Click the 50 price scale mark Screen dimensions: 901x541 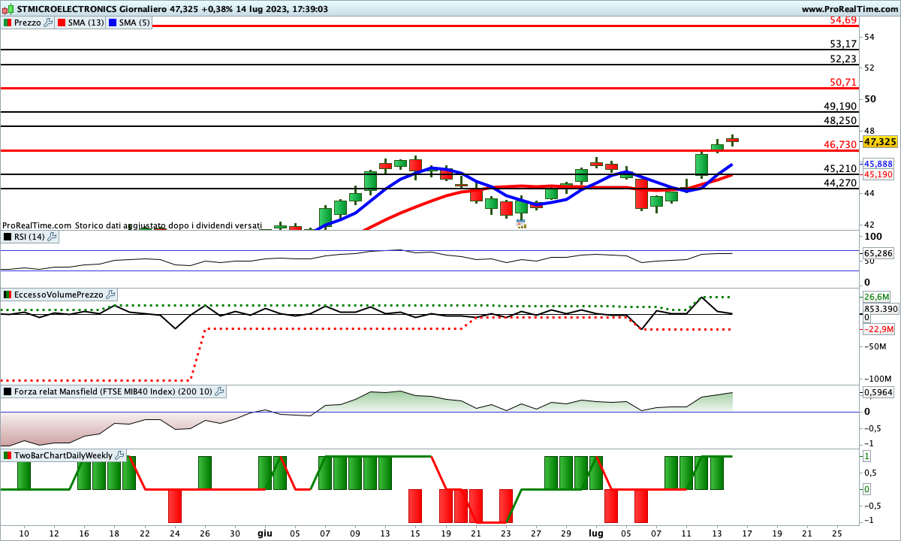(869, 98)
